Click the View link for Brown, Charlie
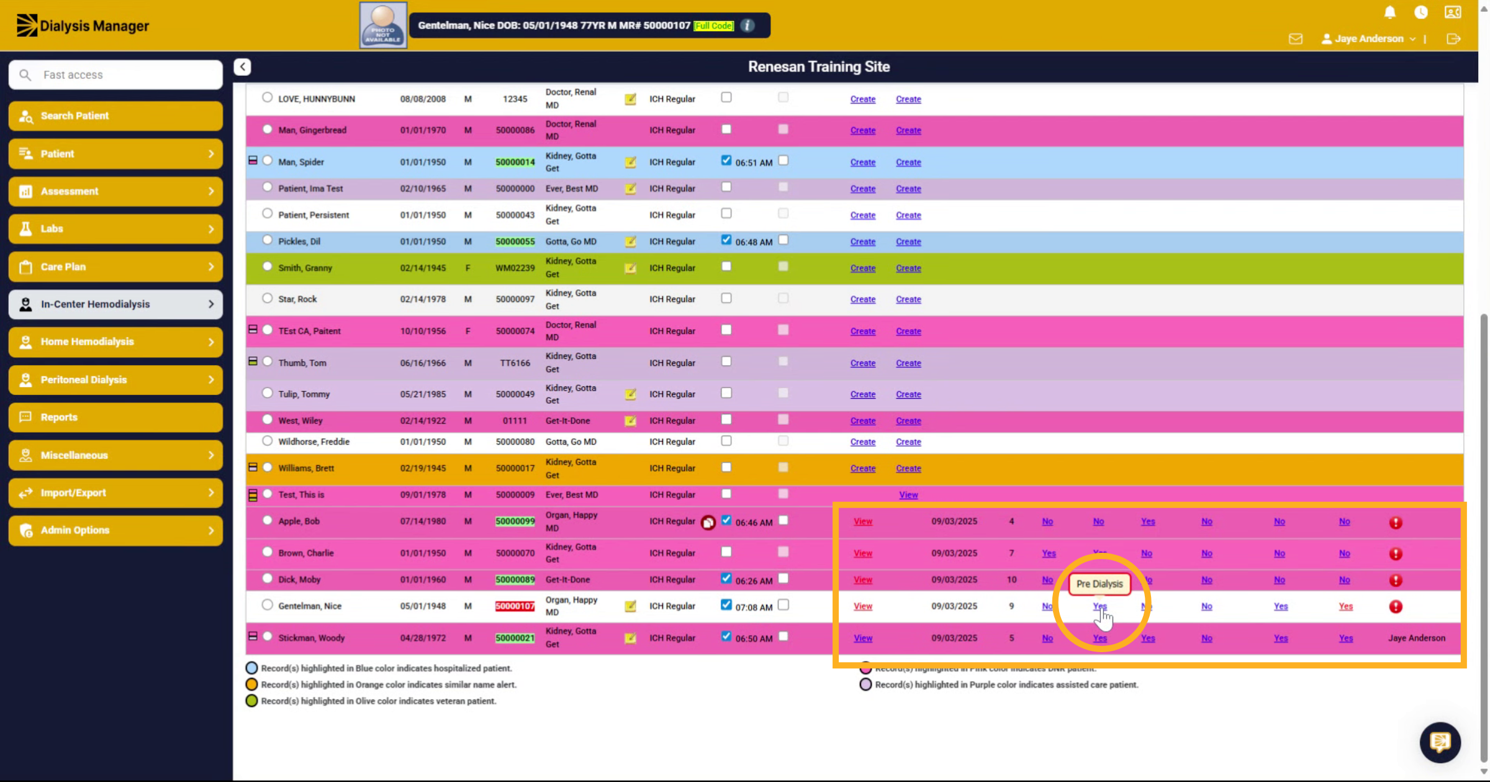 point(863,553)
